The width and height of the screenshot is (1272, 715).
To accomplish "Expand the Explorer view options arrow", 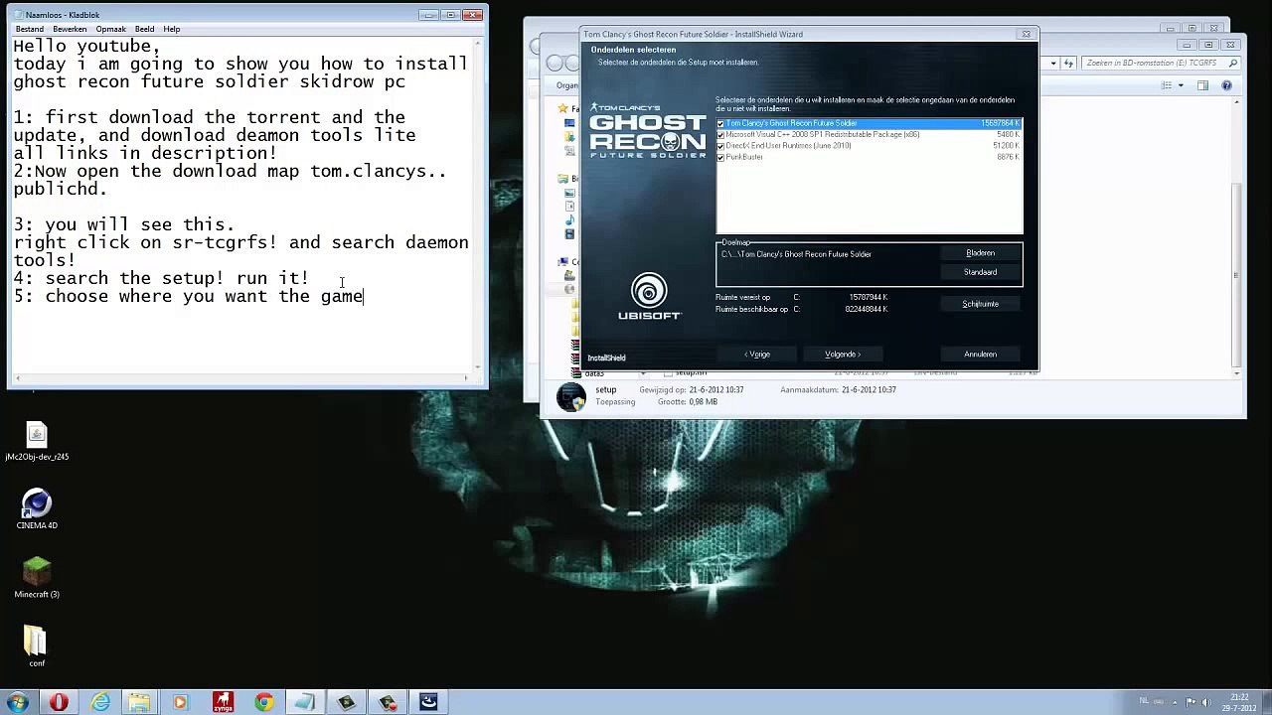I will pos(1181,85).
